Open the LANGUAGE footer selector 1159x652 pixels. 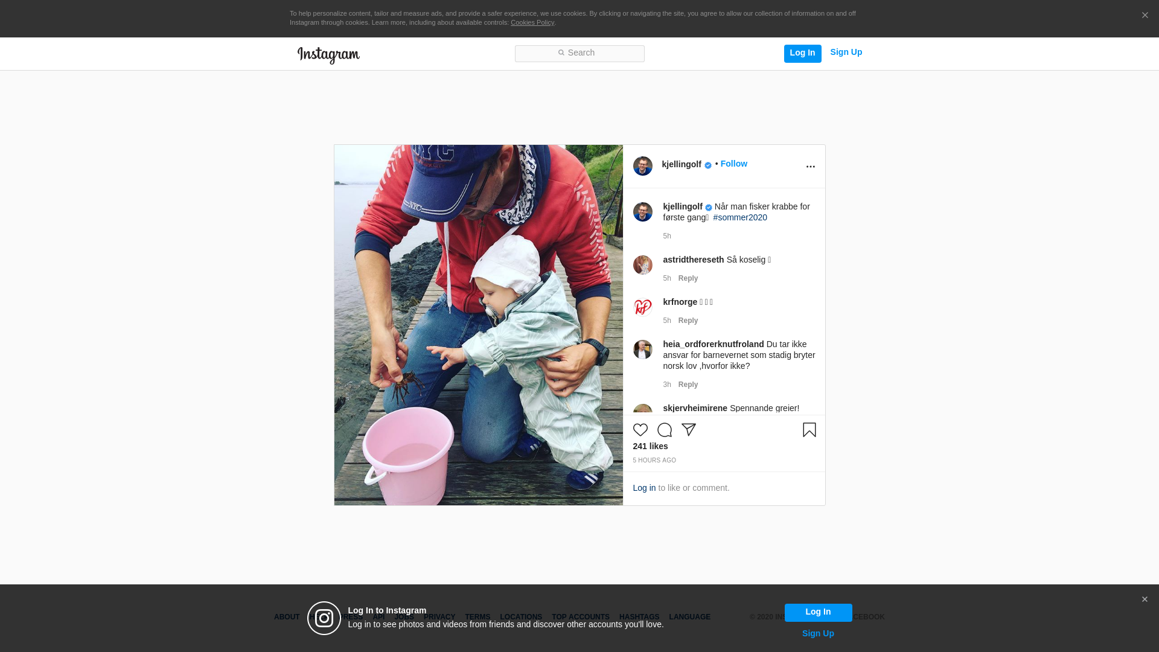tap(689, 617)
